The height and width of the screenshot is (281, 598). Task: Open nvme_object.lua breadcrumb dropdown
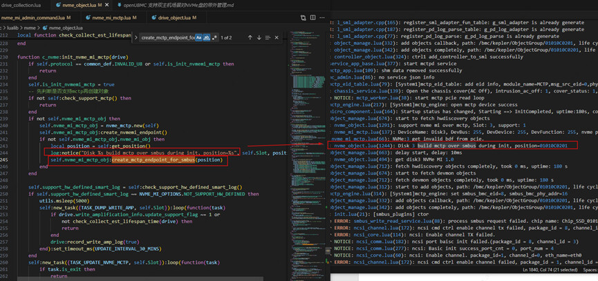(66, 28)
